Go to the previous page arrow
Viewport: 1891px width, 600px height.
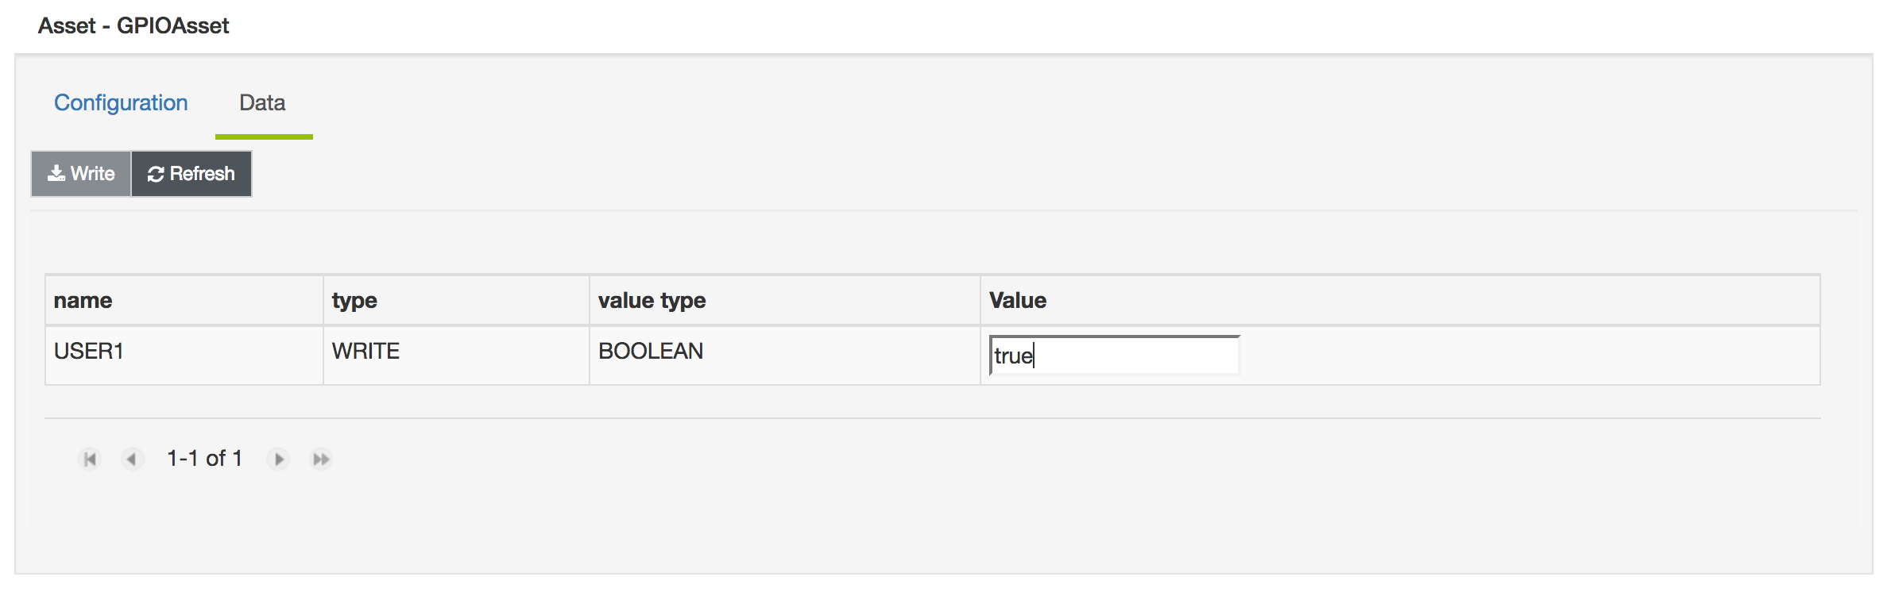(x=132, y=459)
